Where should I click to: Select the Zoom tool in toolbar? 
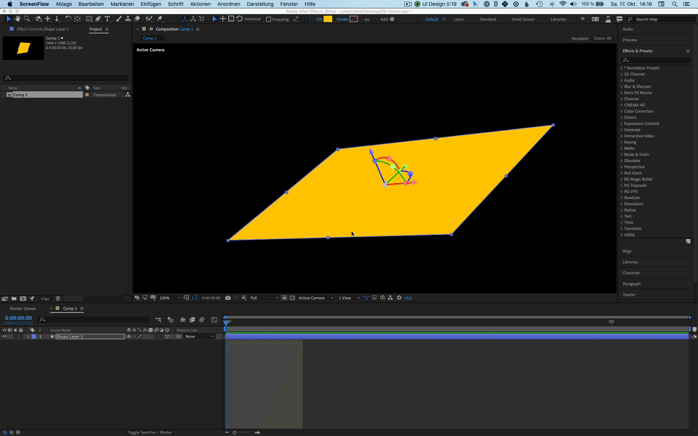27,19
